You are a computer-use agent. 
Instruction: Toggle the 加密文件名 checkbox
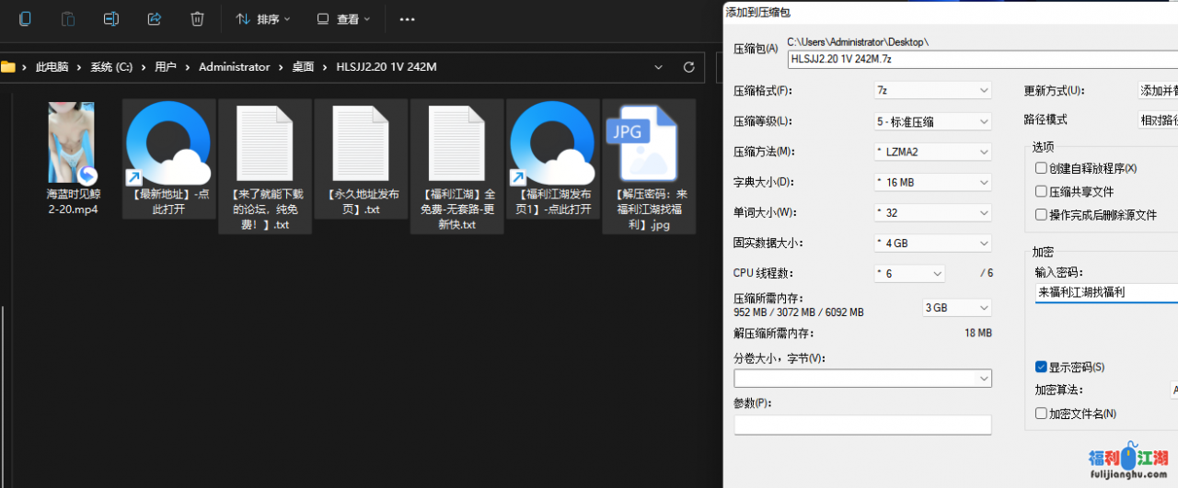pos(1041,414)
